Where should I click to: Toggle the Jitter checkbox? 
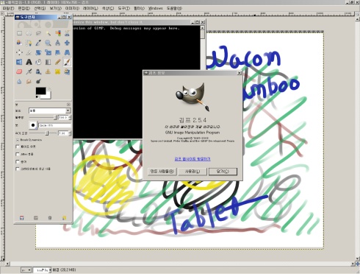[x=18, y=154]
